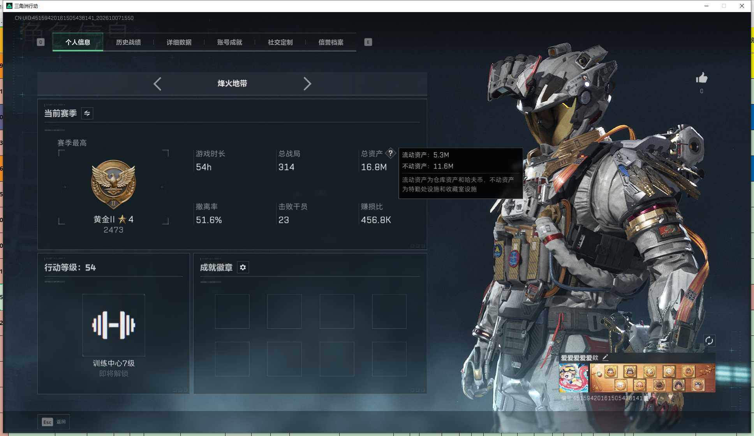
Task: Click the thumbs-up like icon
Action: pyautogui.click(x=701, y=78)
